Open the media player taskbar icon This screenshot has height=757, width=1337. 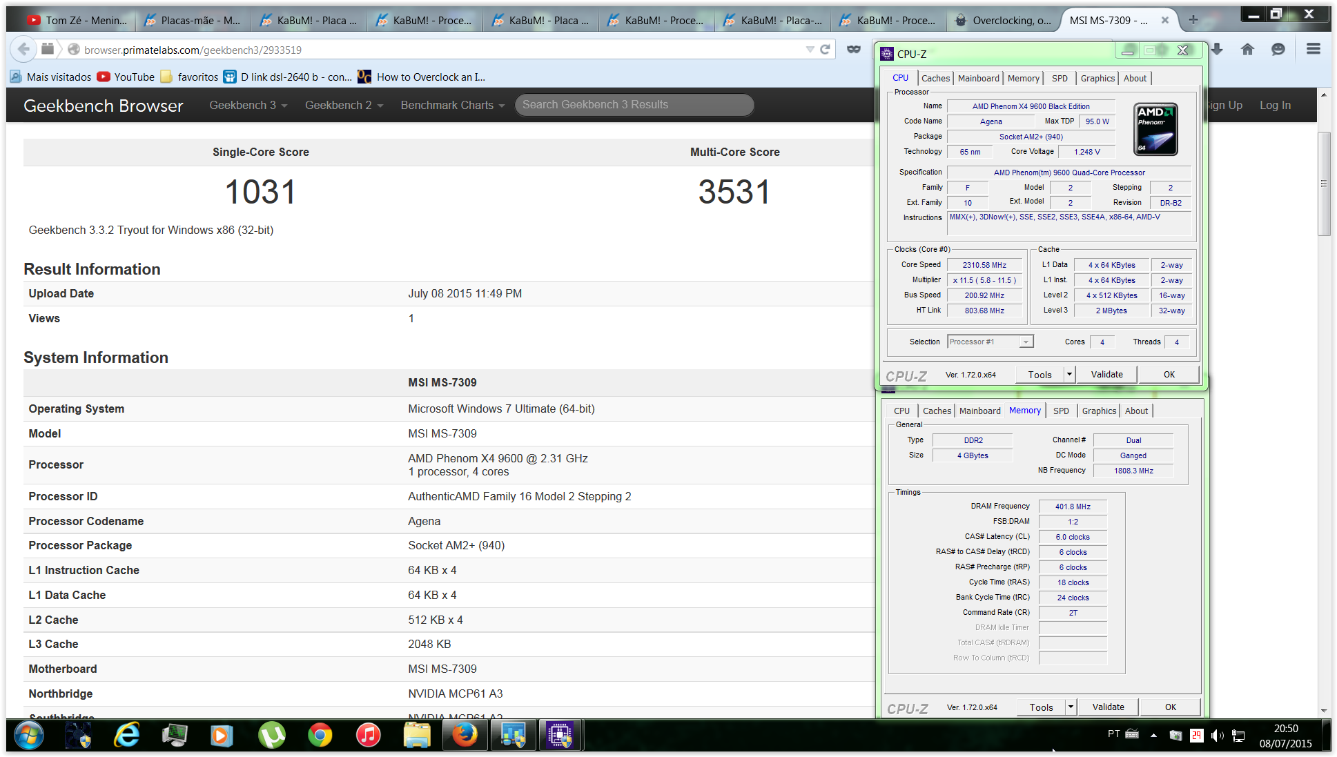(221, 736)
